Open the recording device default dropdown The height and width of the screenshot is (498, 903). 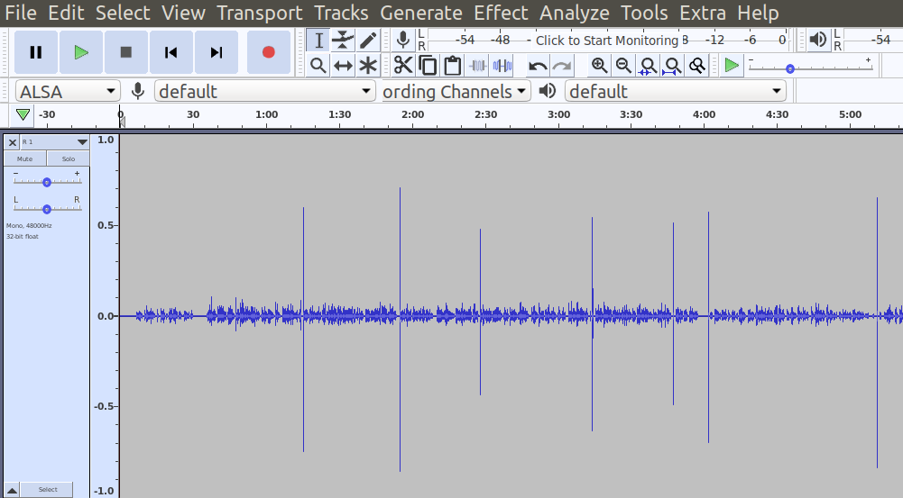(x=264, y=91)
